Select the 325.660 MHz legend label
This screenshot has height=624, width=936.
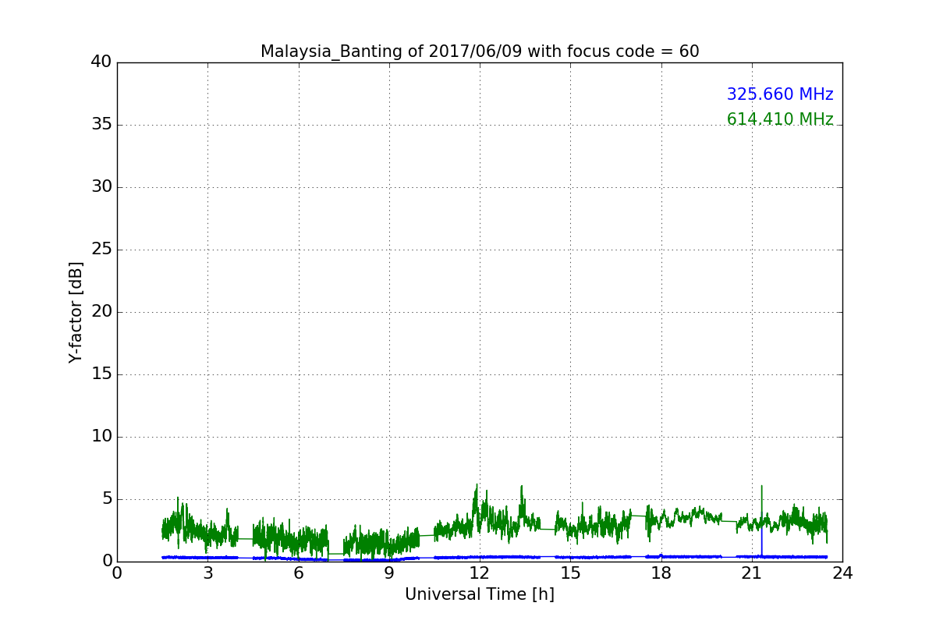780,94
